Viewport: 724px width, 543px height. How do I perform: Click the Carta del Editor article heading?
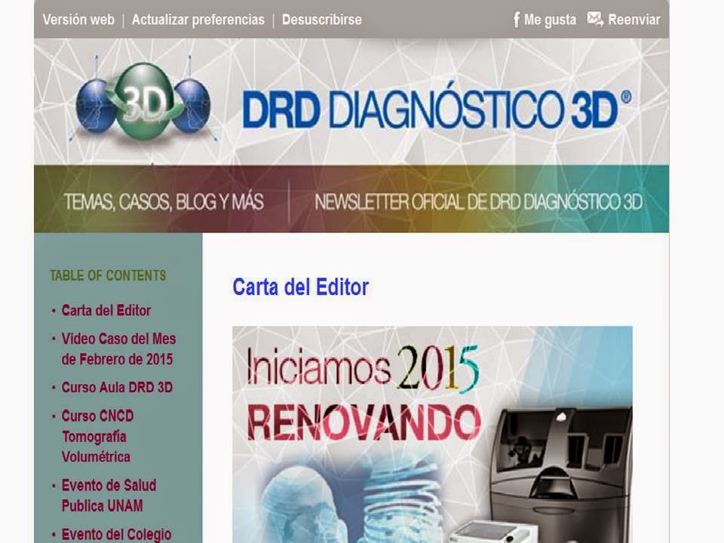click(300, 287)
